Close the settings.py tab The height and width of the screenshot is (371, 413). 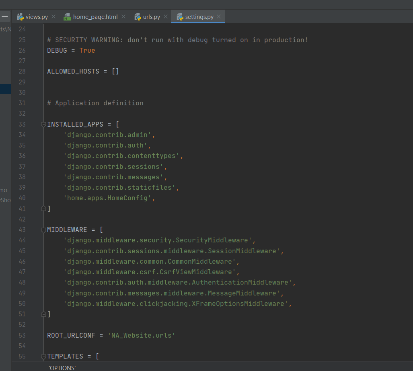pos(219,16)
